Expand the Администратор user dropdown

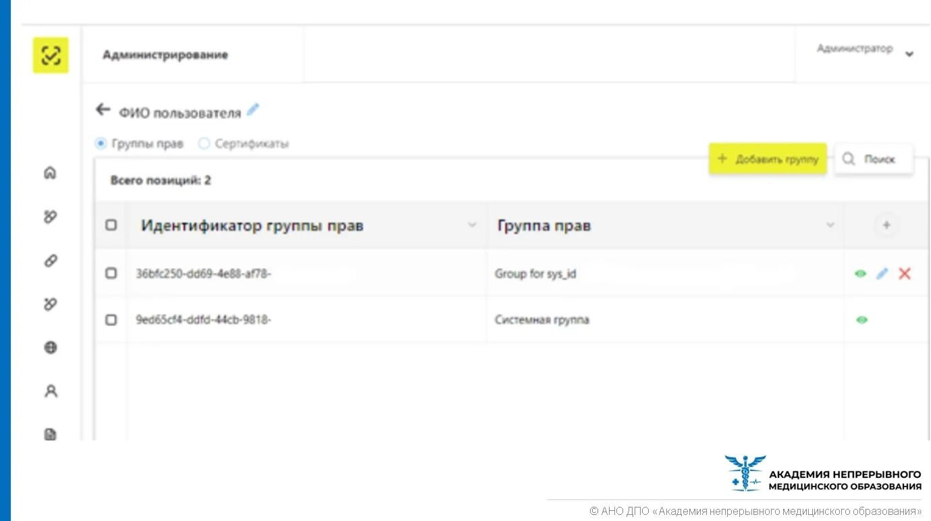[909, 54]
